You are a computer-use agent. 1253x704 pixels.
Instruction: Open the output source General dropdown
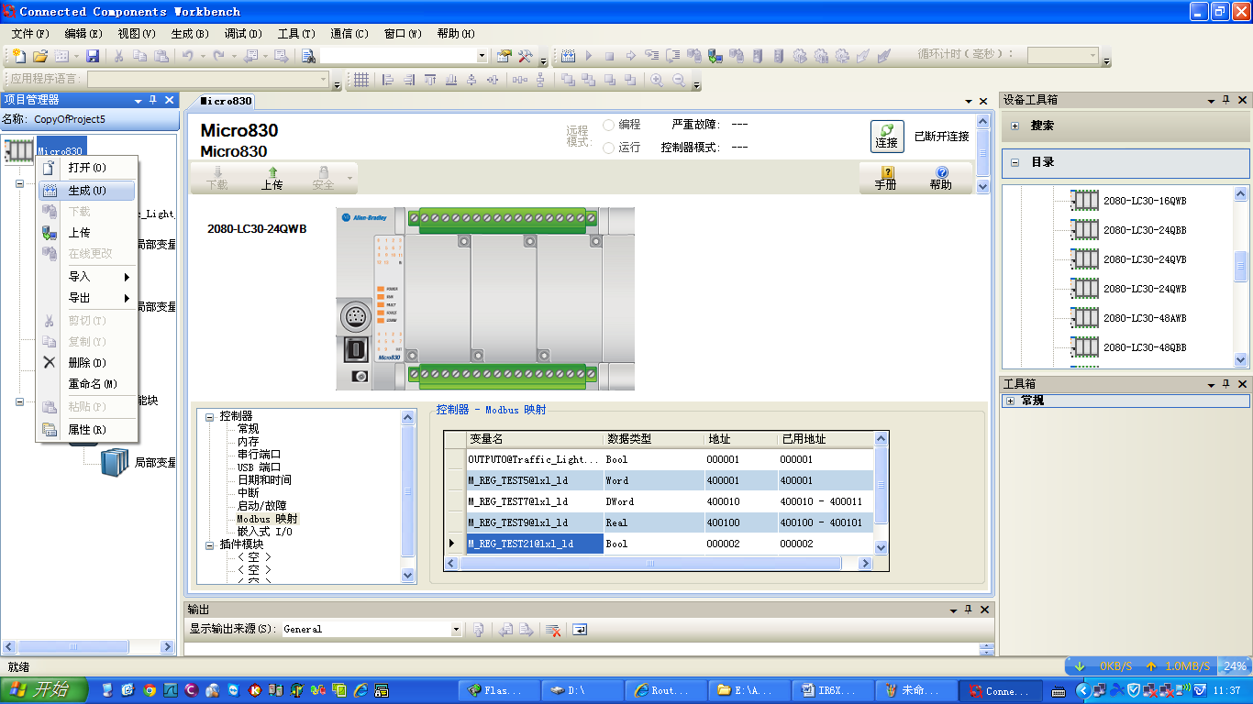pos(456,630)
